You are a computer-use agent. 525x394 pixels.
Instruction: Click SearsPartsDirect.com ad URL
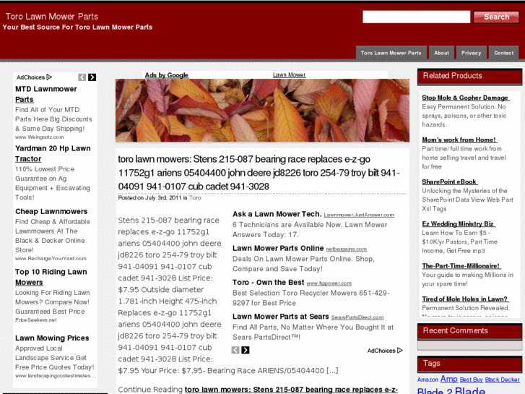click(x=357, y=317)
